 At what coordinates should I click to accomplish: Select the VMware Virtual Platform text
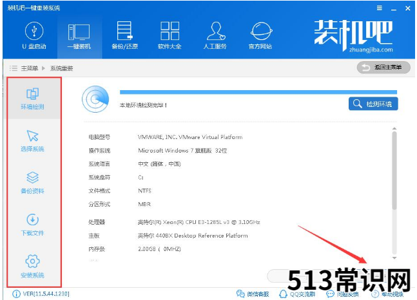click(190, 137)
